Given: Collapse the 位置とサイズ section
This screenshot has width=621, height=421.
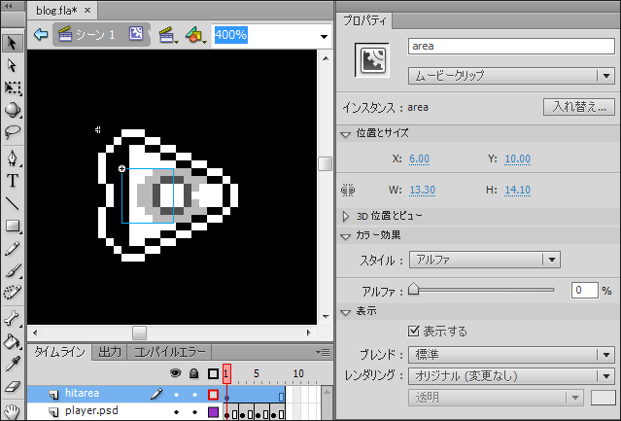Looking at the screenshot, I should [x=346, y=133].
